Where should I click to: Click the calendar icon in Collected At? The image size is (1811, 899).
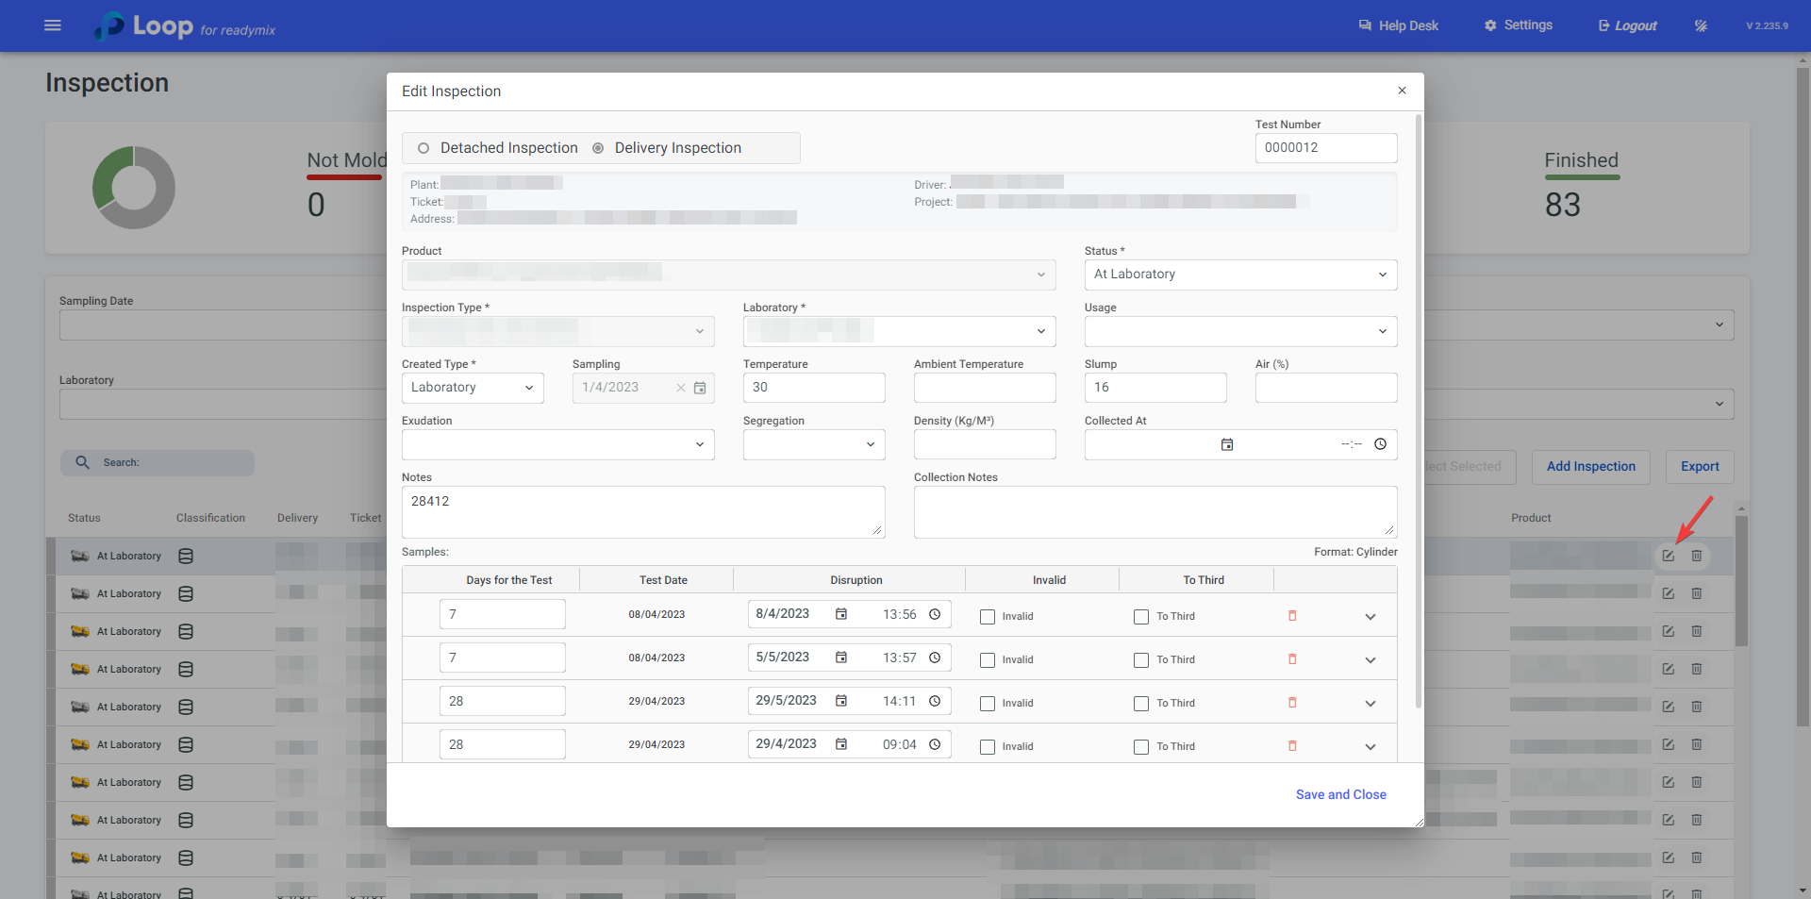1227,444
